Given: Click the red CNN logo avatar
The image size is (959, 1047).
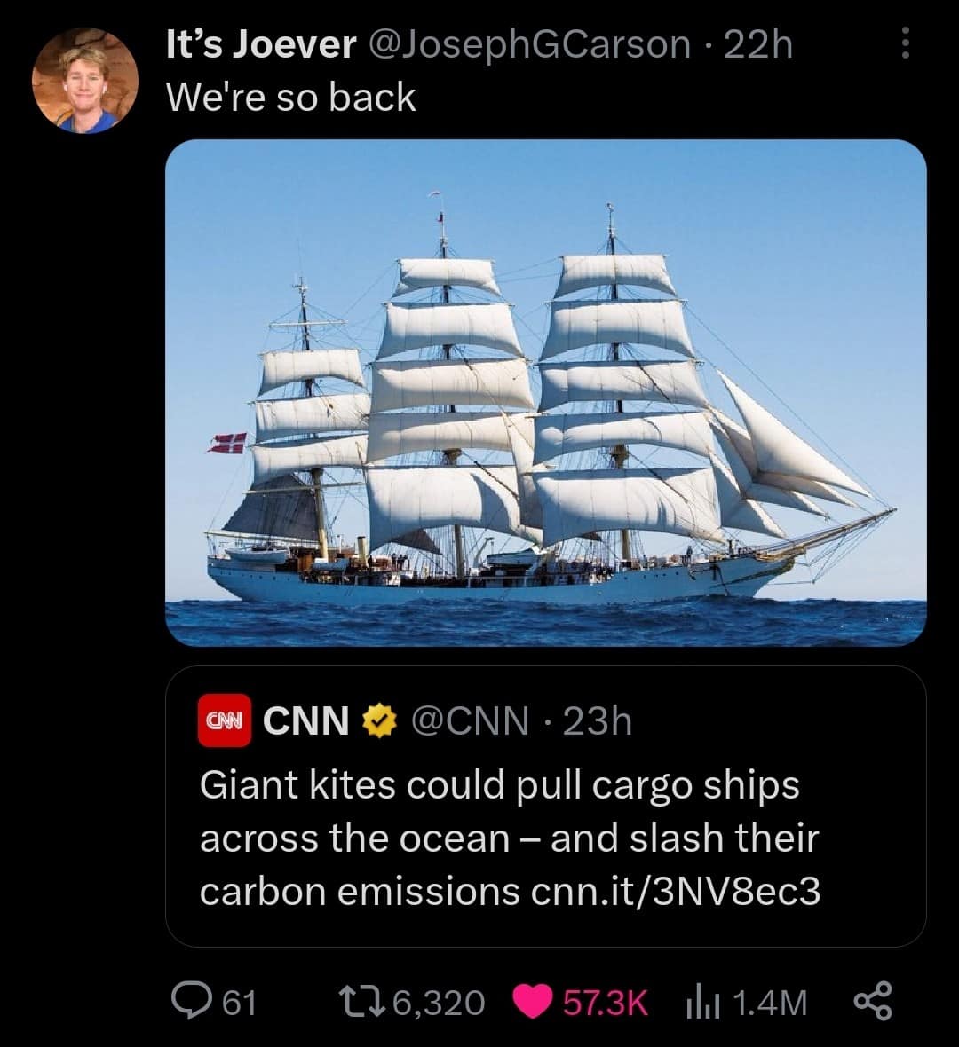Looking at the screenshot, I should [226, 721].
